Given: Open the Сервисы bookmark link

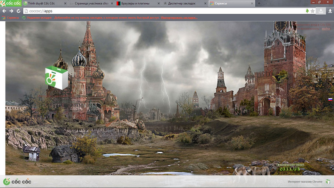Looking at the screenshot, I should [x=13, y=18].
